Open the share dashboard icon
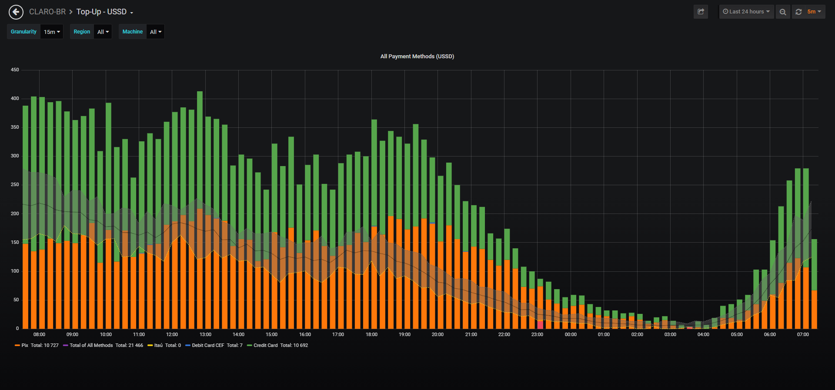The image size is (835, 390). 701,12
